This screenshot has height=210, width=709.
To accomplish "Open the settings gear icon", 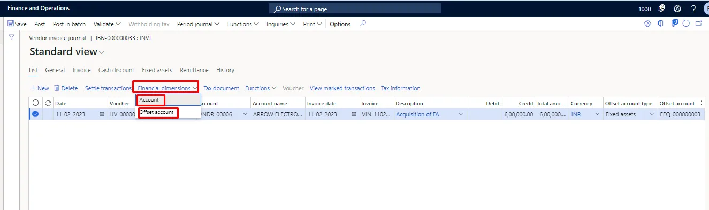I will pos(677,9).
